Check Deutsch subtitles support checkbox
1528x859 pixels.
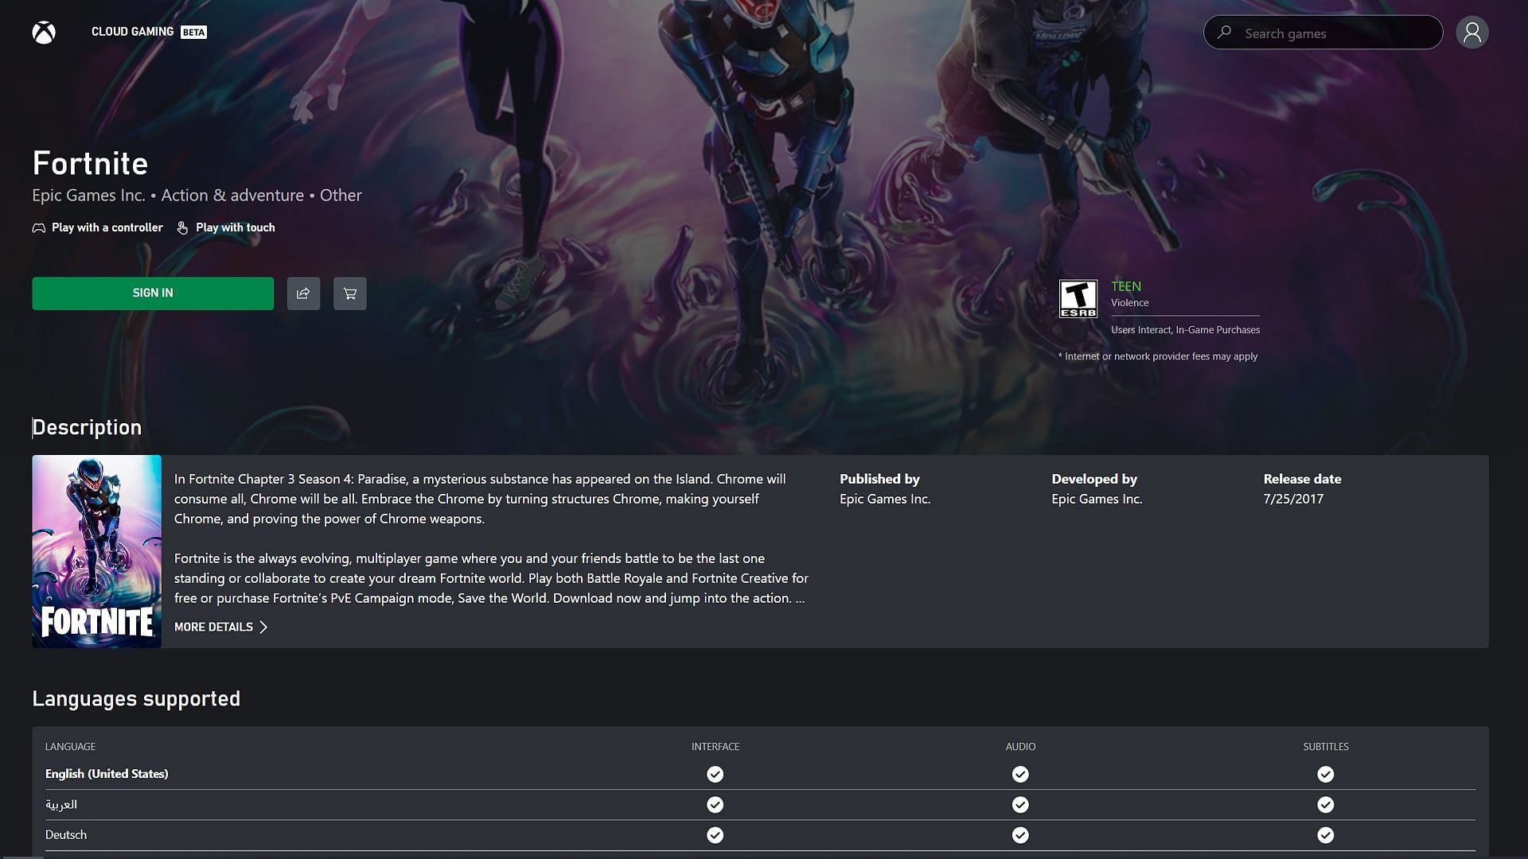(1325, 834)
